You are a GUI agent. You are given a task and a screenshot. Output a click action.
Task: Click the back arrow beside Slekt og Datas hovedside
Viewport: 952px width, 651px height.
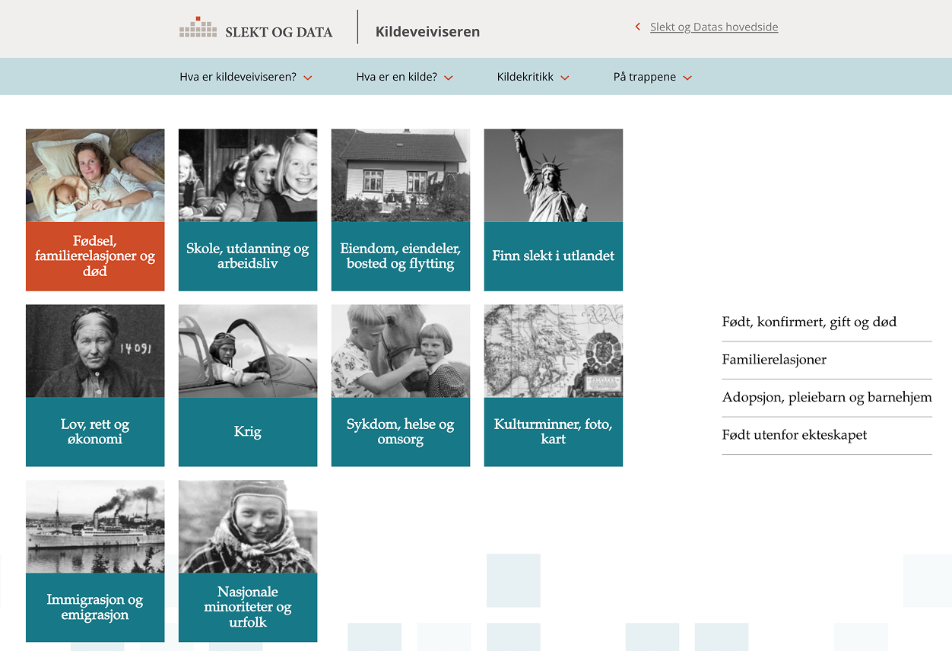click(638, 27)
